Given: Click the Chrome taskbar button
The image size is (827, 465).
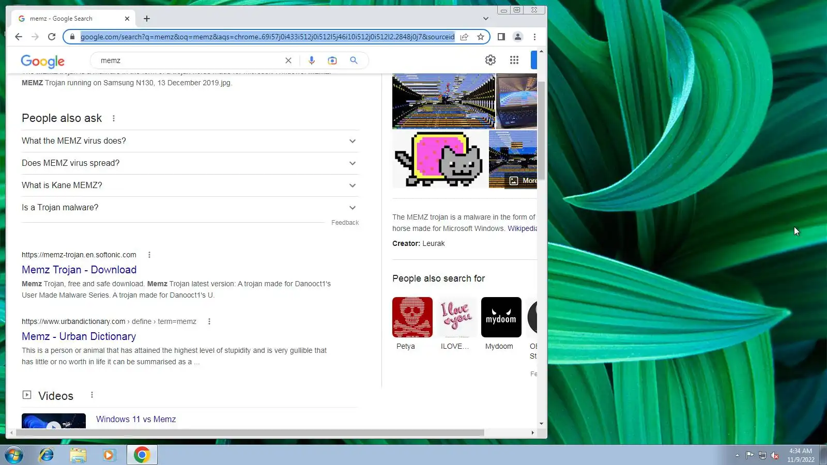Looking at the screenshot, I should [142, 455].
